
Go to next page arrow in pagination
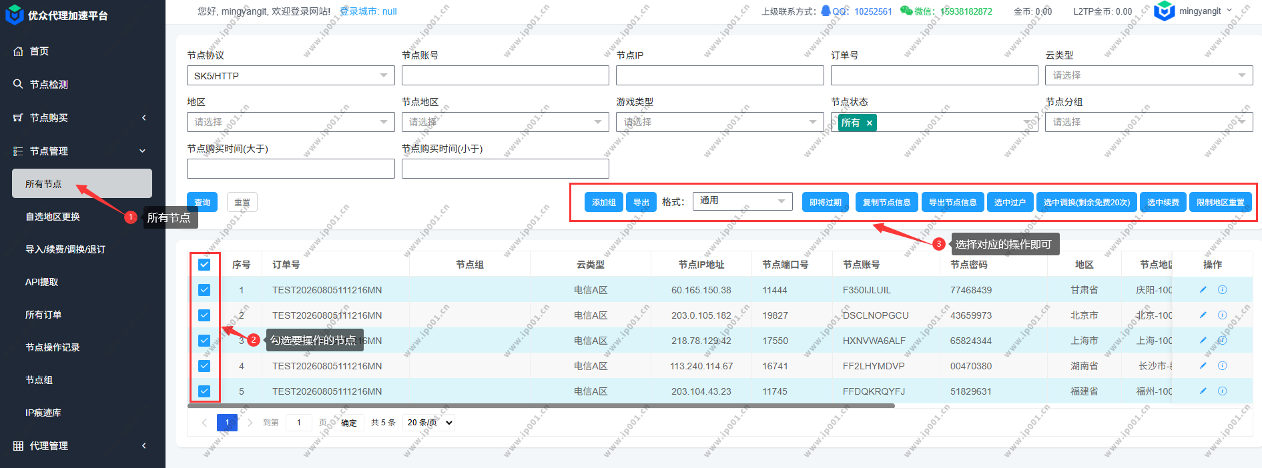click(250, 422)
